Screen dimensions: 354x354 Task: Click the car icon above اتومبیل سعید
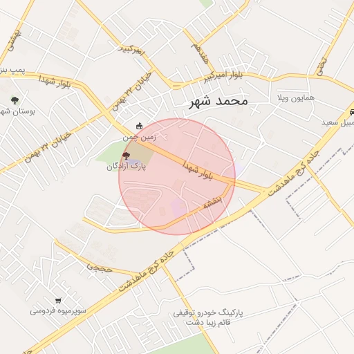pos(352,112)
